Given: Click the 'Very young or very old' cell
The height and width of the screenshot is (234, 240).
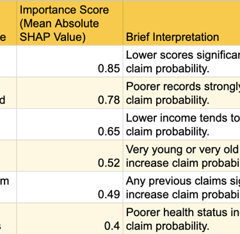Looking at the screenshot, I should 182,156.
